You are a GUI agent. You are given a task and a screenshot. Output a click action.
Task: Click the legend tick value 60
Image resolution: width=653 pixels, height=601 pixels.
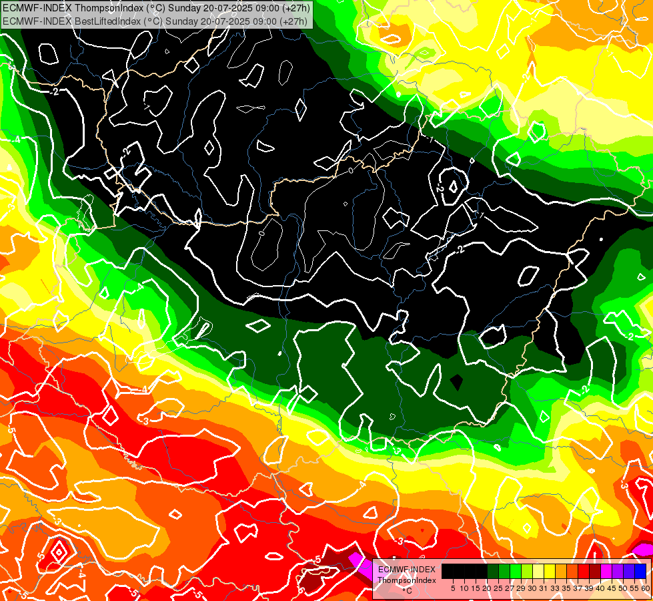point(646,588)
